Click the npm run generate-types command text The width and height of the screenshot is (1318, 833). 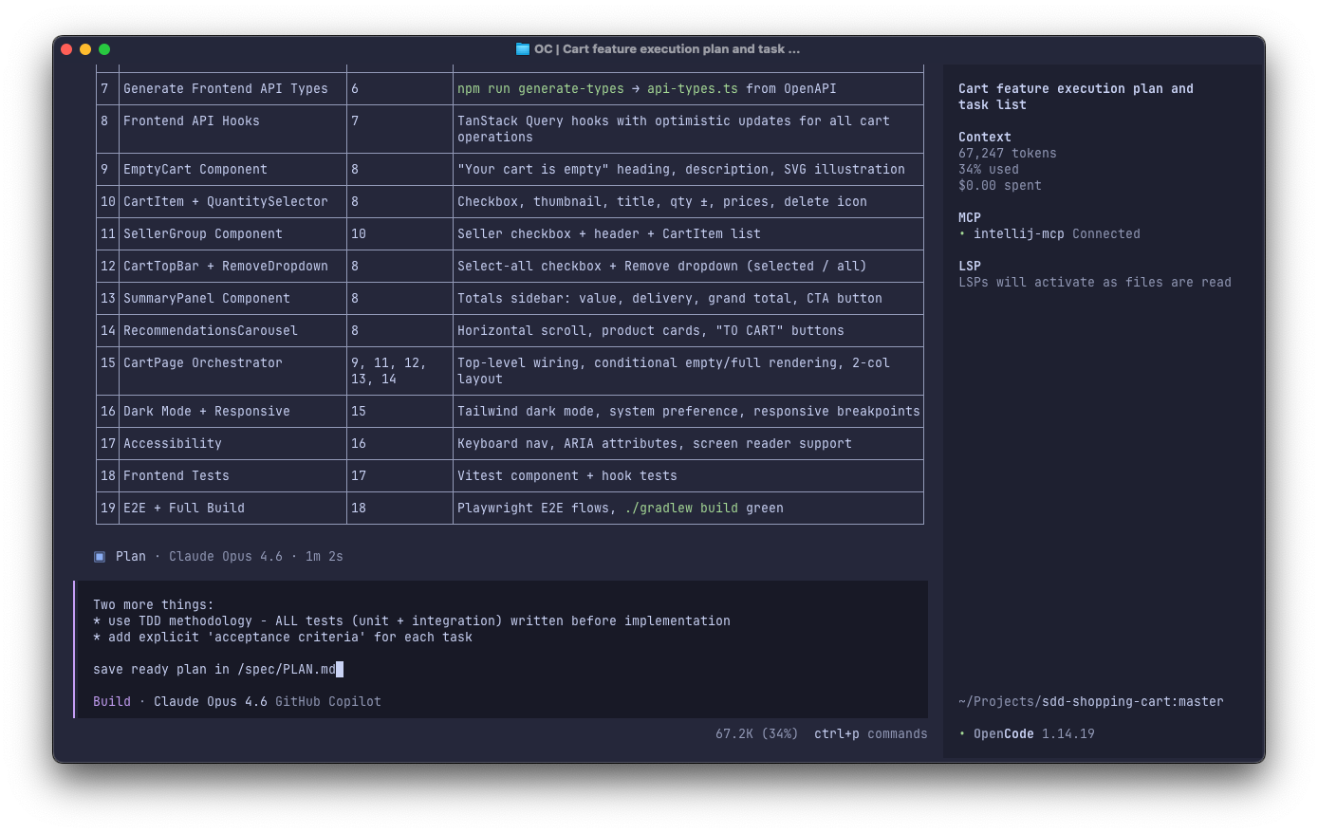click(x=541, y=89)
